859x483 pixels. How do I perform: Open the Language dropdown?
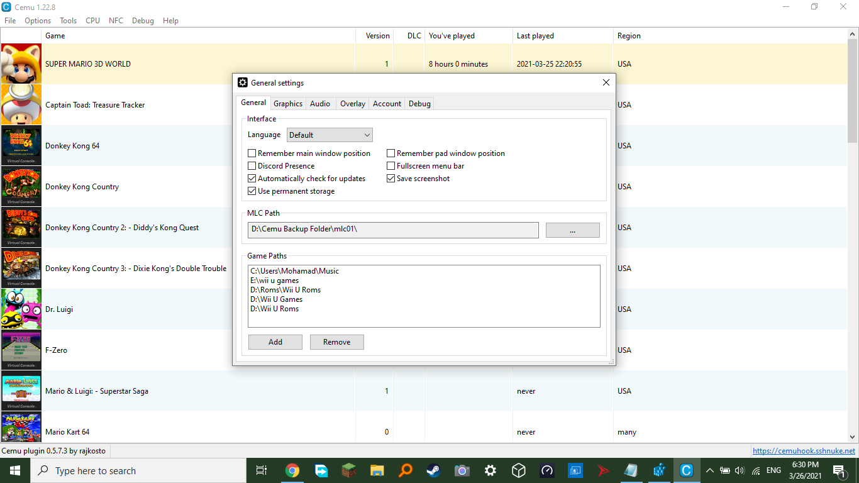pyautogui.click(x=330, y=135)
